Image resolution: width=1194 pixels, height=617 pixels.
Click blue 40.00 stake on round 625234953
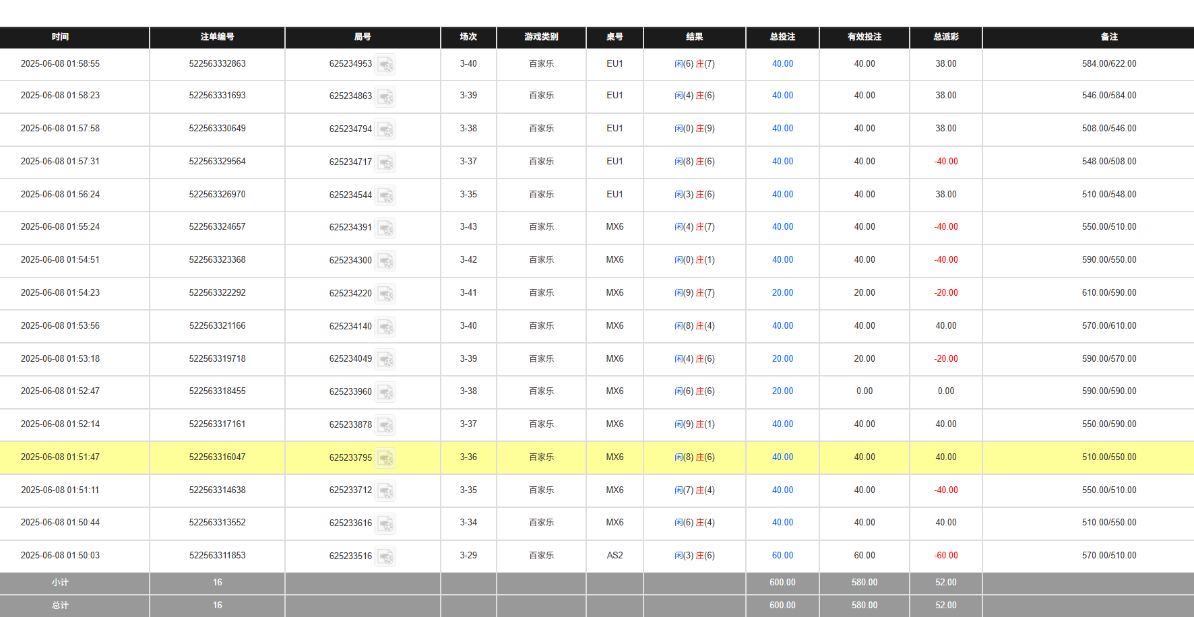tap(782, 64)
